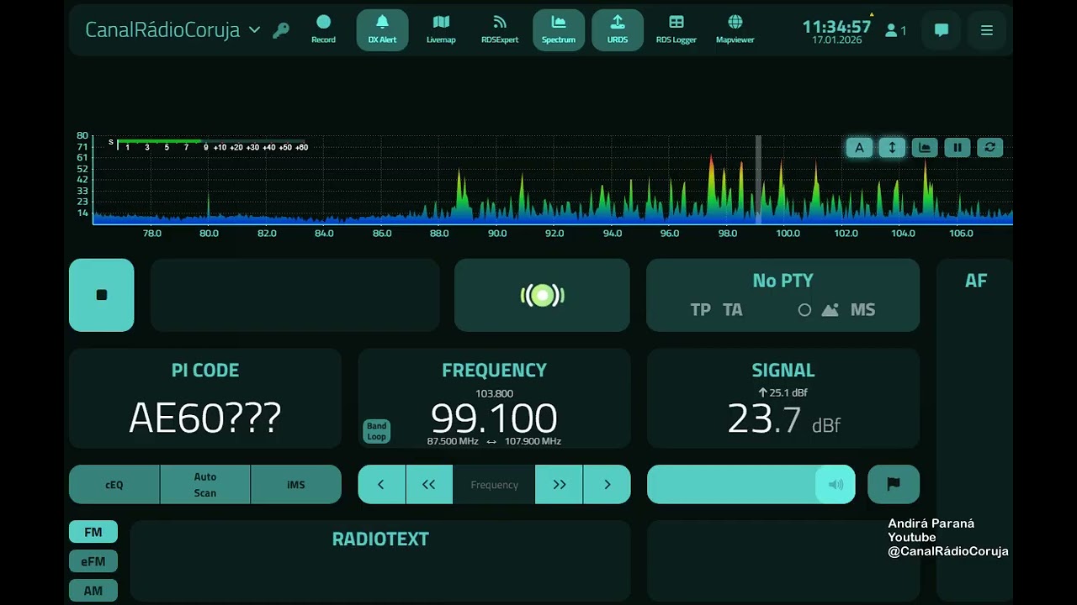This screenshot has height=605, width=1077.
Task: Open the chat bubble icon
Action: pyautogui.click(x=942, y=30)
